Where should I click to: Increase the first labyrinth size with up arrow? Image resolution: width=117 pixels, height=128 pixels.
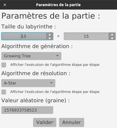(49, 35)
